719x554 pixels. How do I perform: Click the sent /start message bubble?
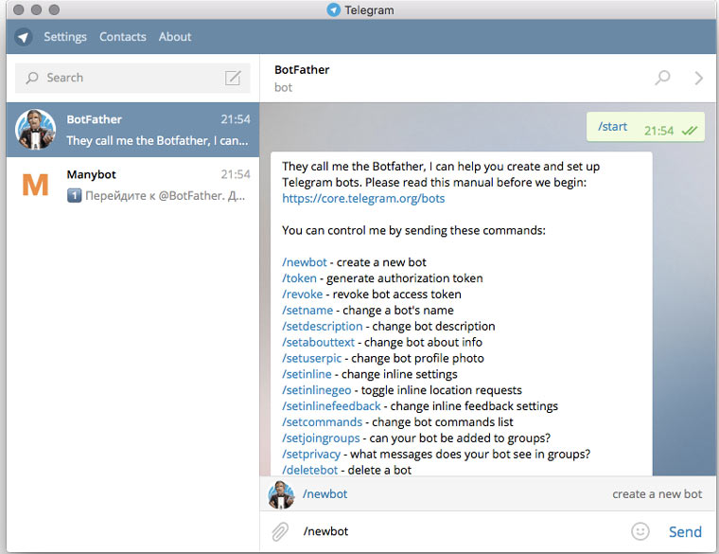tap(645, 127)
